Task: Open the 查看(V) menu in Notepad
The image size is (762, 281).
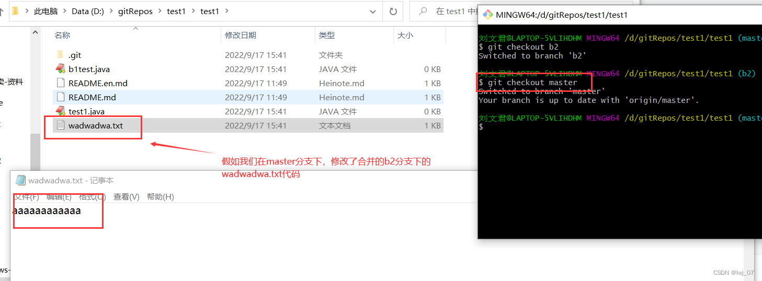Action: (x=127, y=197)
